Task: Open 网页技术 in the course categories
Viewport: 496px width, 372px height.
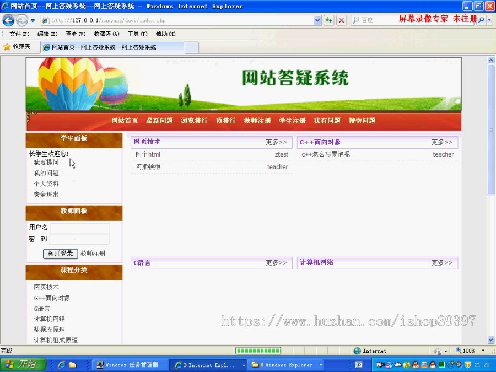Action: [x=46, y=287]
